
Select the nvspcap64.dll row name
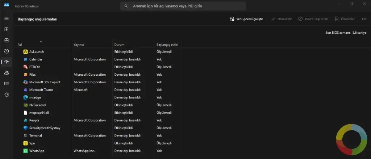(39, 113)
